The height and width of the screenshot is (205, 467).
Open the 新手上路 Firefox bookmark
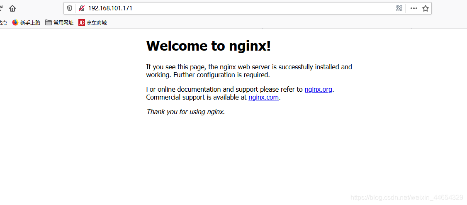[26, 22]
